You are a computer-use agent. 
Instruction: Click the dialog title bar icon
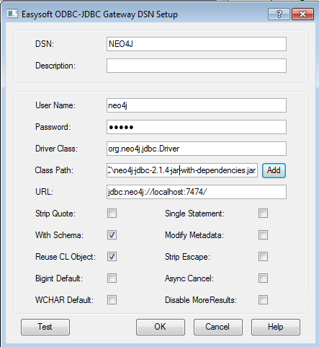12,14
